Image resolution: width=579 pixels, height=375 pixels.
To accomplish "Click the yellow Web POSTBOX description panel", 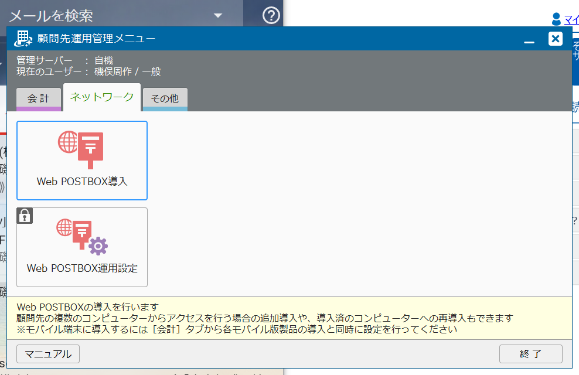I will (289, 318).
